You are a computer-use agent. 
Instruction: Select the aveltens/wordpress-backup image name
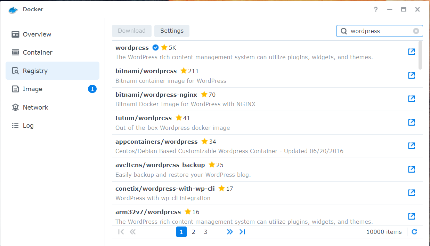[160, 165]
